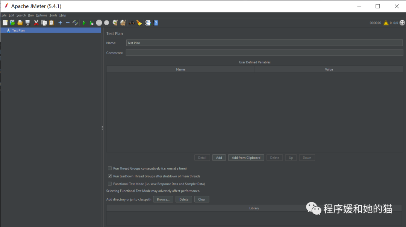Maximize the JMeter window
This screenshot has height=227, width=406.
click(378, 6)
